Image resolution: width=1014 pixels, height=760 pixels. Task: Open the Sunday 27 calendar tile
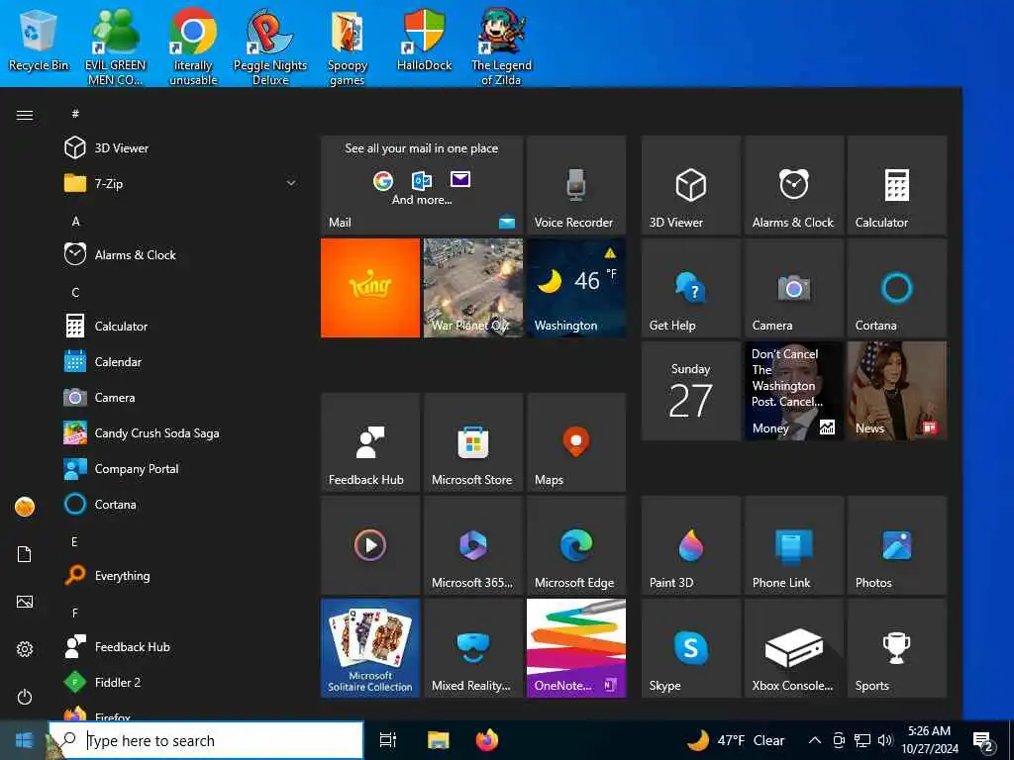(690, 390)
